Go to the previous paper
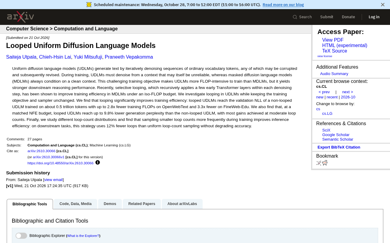The width and height of the screenshot is (390, 243). [x=324, y=92]
